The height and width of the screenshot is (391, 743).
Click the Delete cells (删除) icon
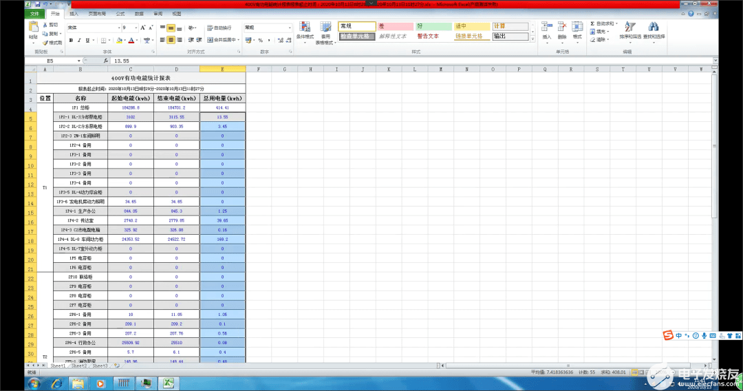562,27
